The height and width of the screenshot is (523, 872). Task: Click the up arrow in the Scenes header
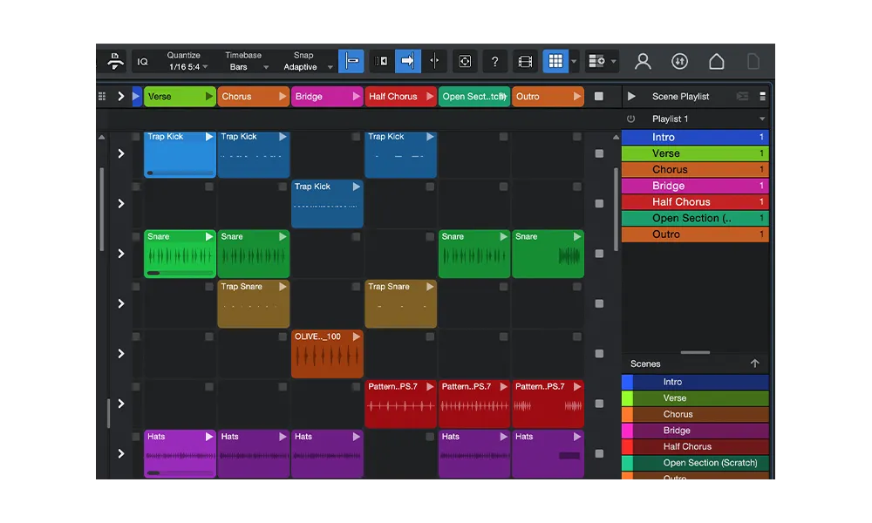point(754,363)
